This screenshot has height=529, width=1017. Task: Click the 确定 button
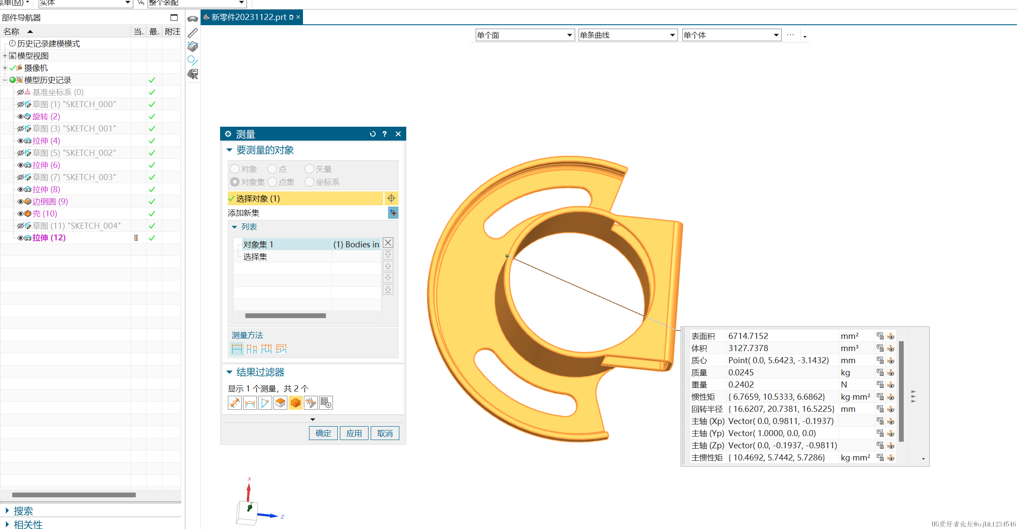[x=323, y=433]
